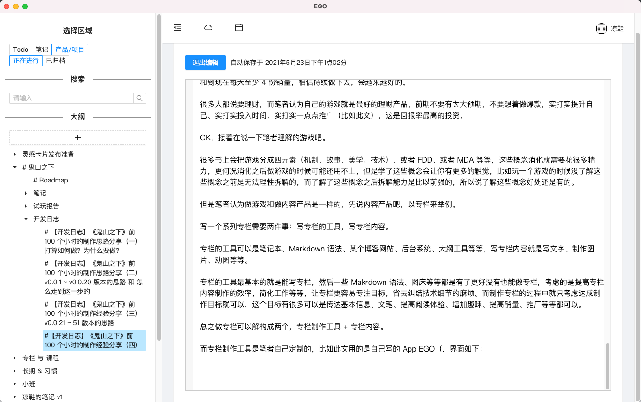Expand the 小班 node arrow

pyautogui.click(x=15, y=384)
